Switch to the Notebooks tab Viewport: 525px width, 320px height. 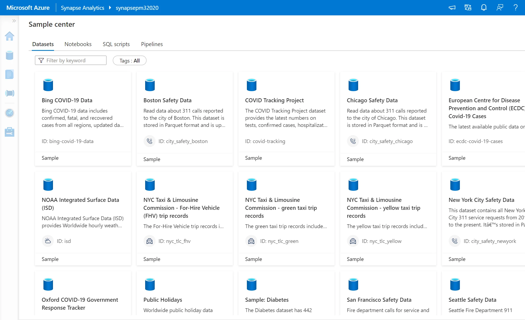pyautogui.click(x=78, y=44)
